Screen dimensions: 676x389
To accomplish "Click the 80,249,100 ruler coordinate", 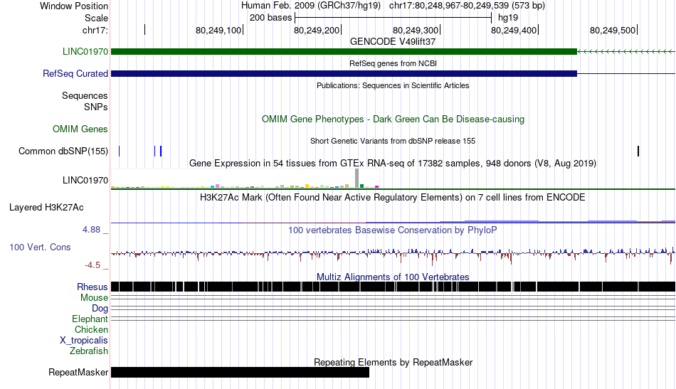I will pyautogui.click(x=218, y=30).
